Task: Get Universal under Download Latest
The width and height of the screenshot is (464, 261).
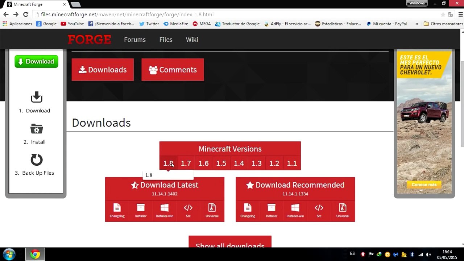Action: pos(212,211)
